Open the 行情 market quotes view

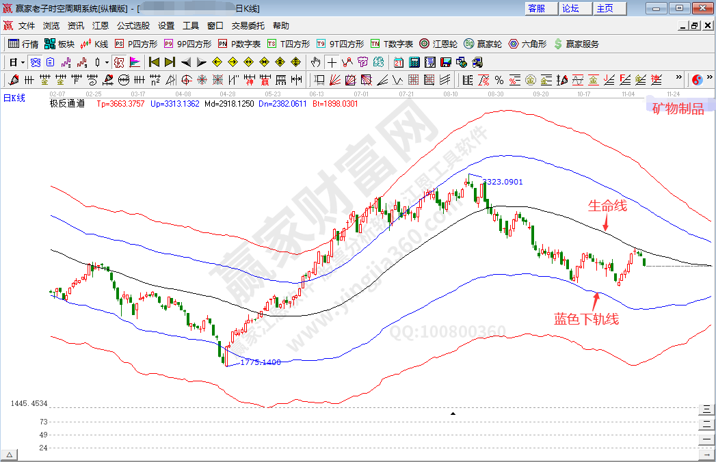(x=23, y=44)
